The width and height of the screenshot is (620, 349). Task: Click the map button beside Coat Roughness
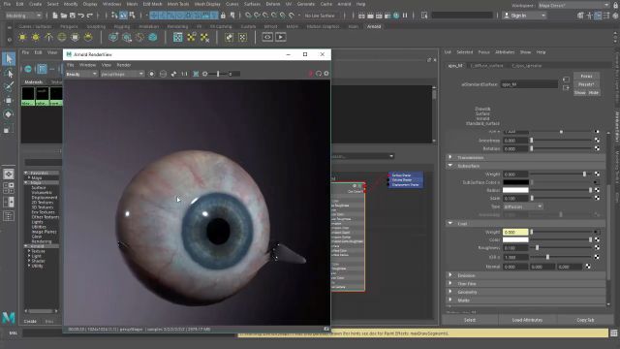[x=597, y=248]
